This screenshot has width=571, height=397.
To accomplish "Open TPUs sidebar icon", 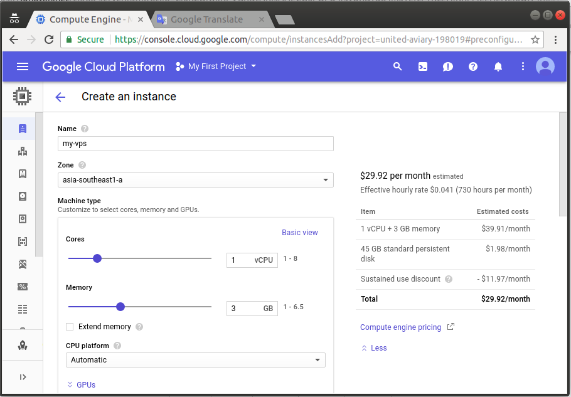I will pyautogui.click(x=23, y=264).
